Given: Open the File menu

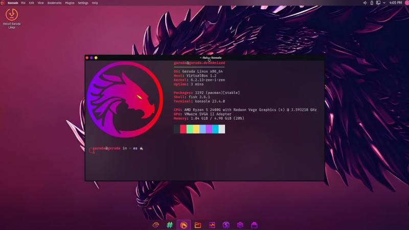Looking at the screenshot, I should point(23,3).
